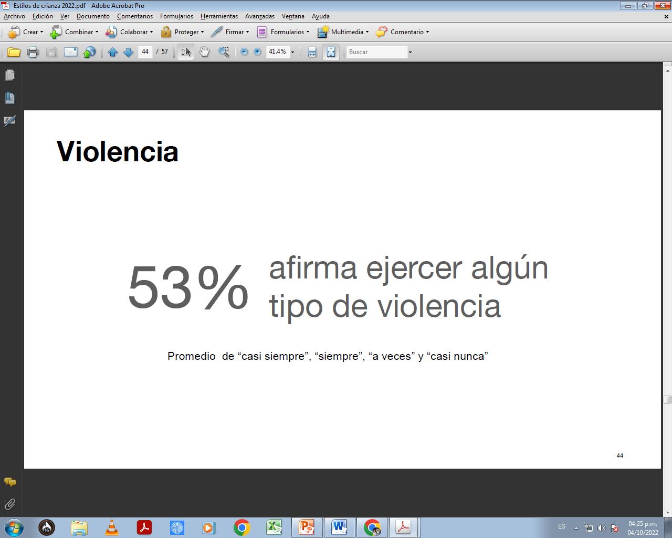The height and width of the screenshot is (538, 672).
Task: Open the Edición menu
Action: pos(43,16)
